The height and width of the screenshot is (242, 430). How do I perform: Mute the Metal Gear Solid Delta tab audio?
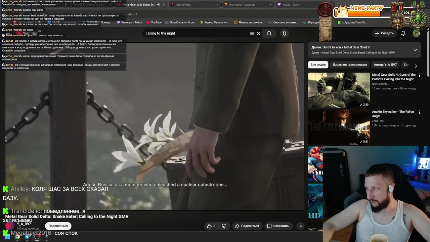tap(159, 5)
